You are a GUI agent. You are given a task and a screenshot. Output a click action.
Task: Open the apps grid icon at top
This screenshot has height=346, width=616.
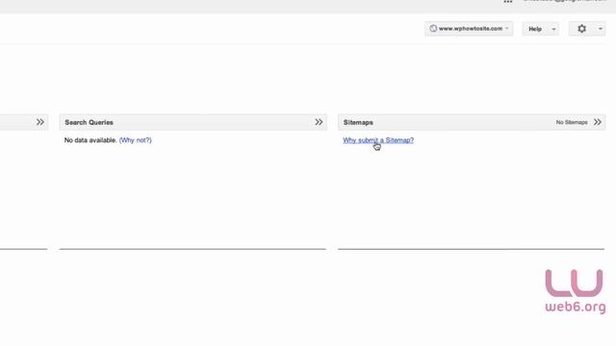coord(508,2)
